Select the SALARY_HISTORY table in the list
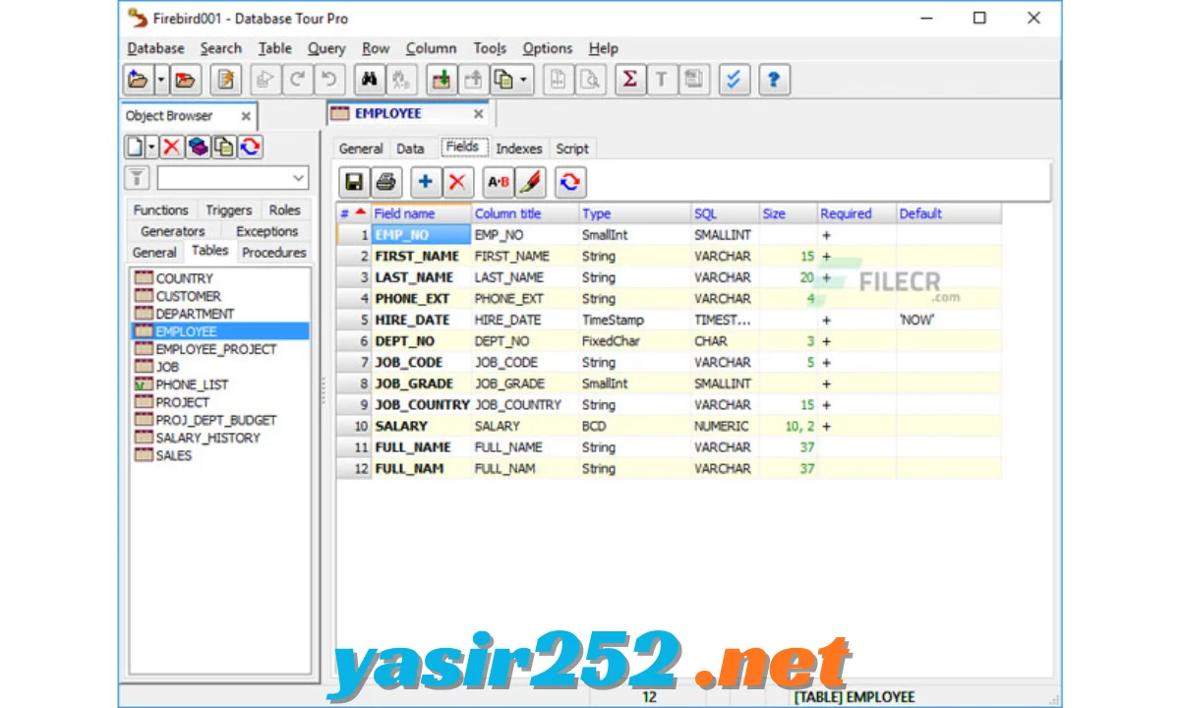The height and width of the screenshot is (708, 1180). coord(208,438)
